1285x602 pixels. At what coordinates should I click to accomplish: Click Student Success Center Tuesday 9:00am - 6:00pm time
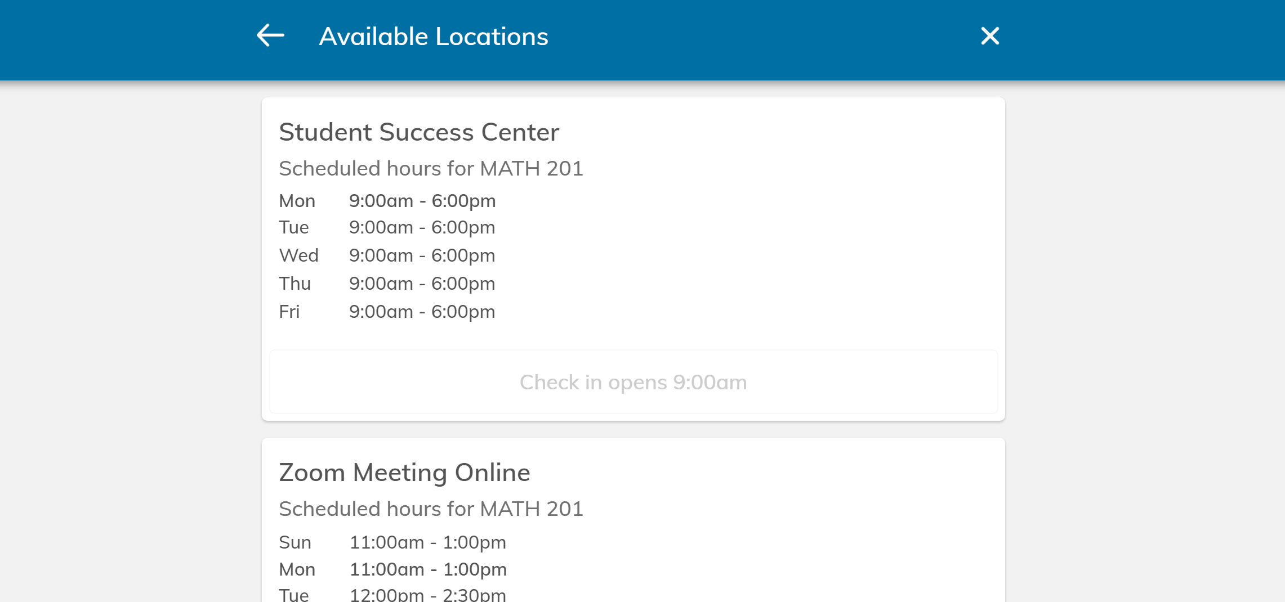point(422,227)
